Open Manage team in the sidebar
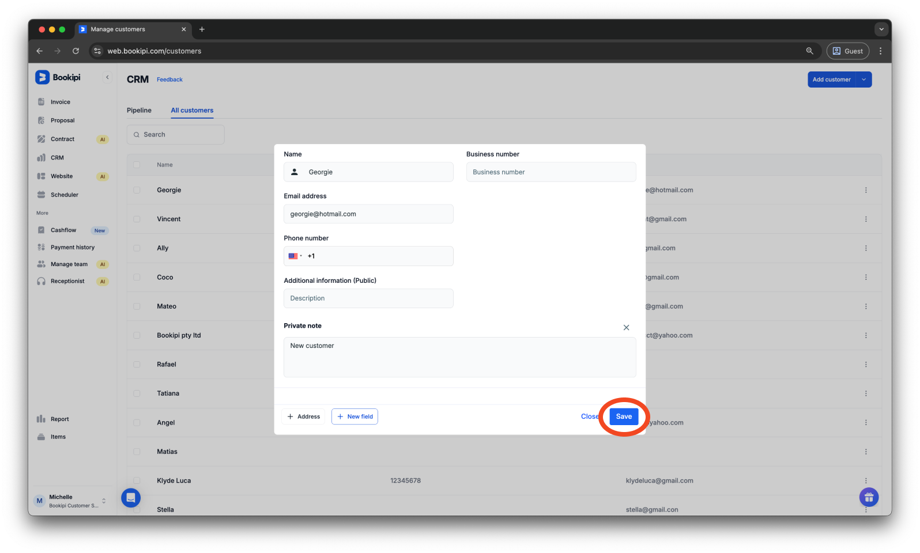Viewport: 920px width, 553px height. pyautogui.click(x=69, y=264)
